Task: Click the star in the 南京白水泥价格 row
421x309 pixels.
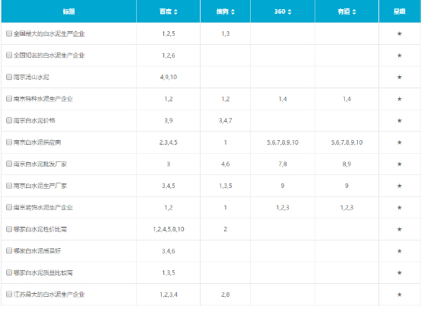Action: tap(399, 120)
